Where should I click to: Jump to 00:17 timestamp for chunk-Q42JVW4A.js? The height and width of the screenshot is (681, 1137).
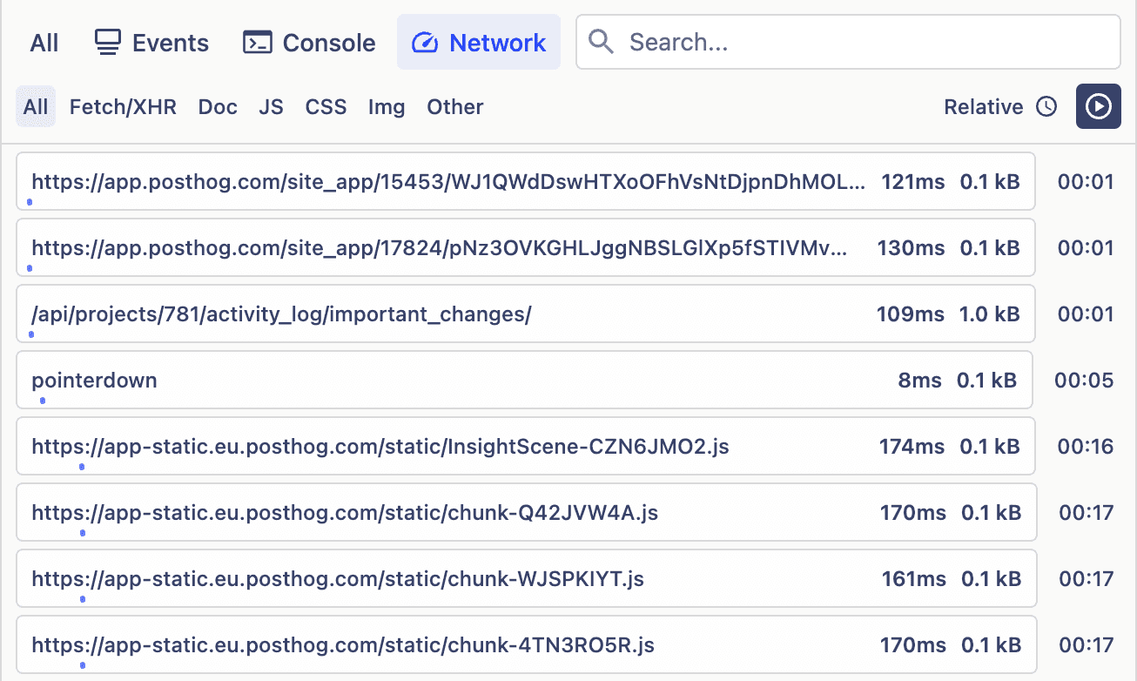tap(1086, 513)
